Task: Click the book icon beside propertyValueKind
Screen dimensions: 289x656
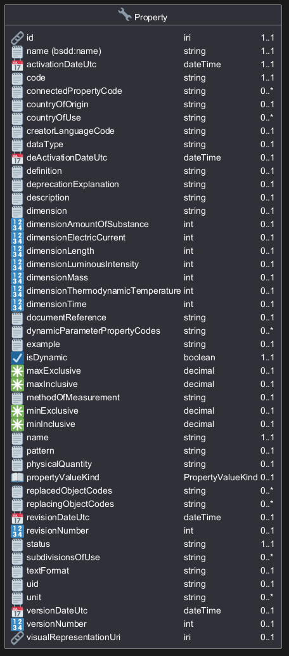Action: click(17, 478)
